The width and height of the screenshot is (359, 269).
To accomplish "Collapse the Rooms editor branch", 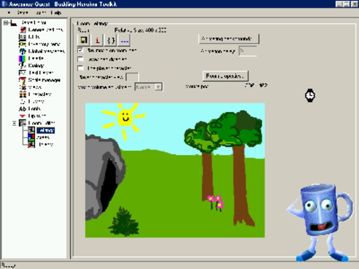I will [x=14, y=123].
